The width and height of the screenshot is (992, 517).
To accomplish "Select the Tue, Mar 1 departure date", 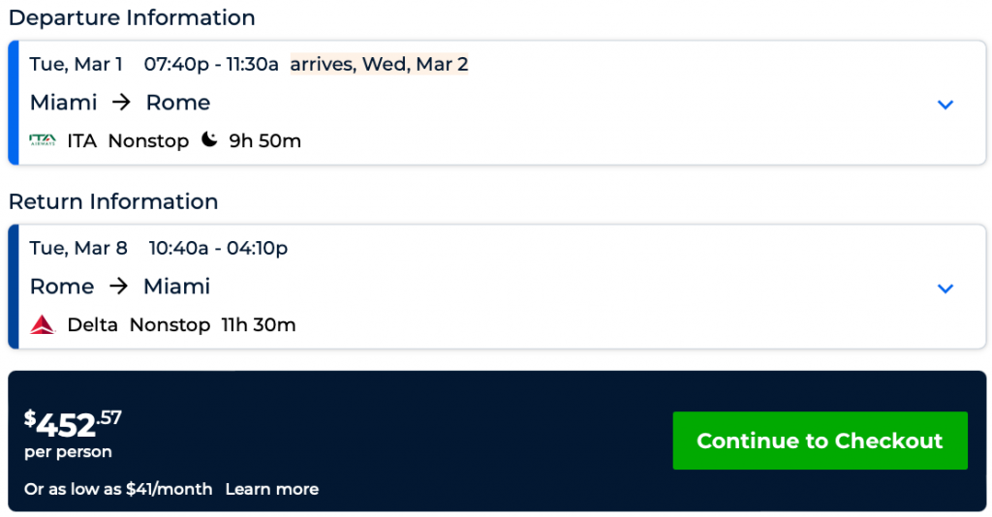I will (x=77, y=65).
